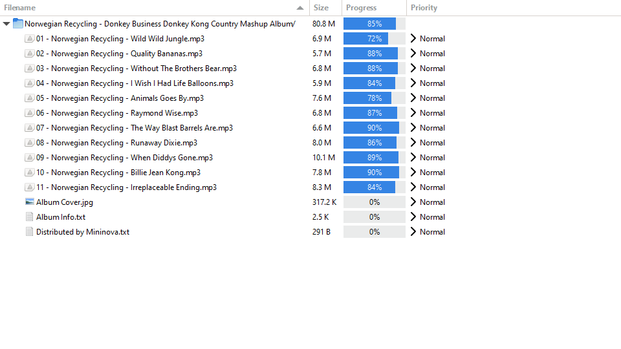Open priority chevron for Billie Jean Kong

413,172
